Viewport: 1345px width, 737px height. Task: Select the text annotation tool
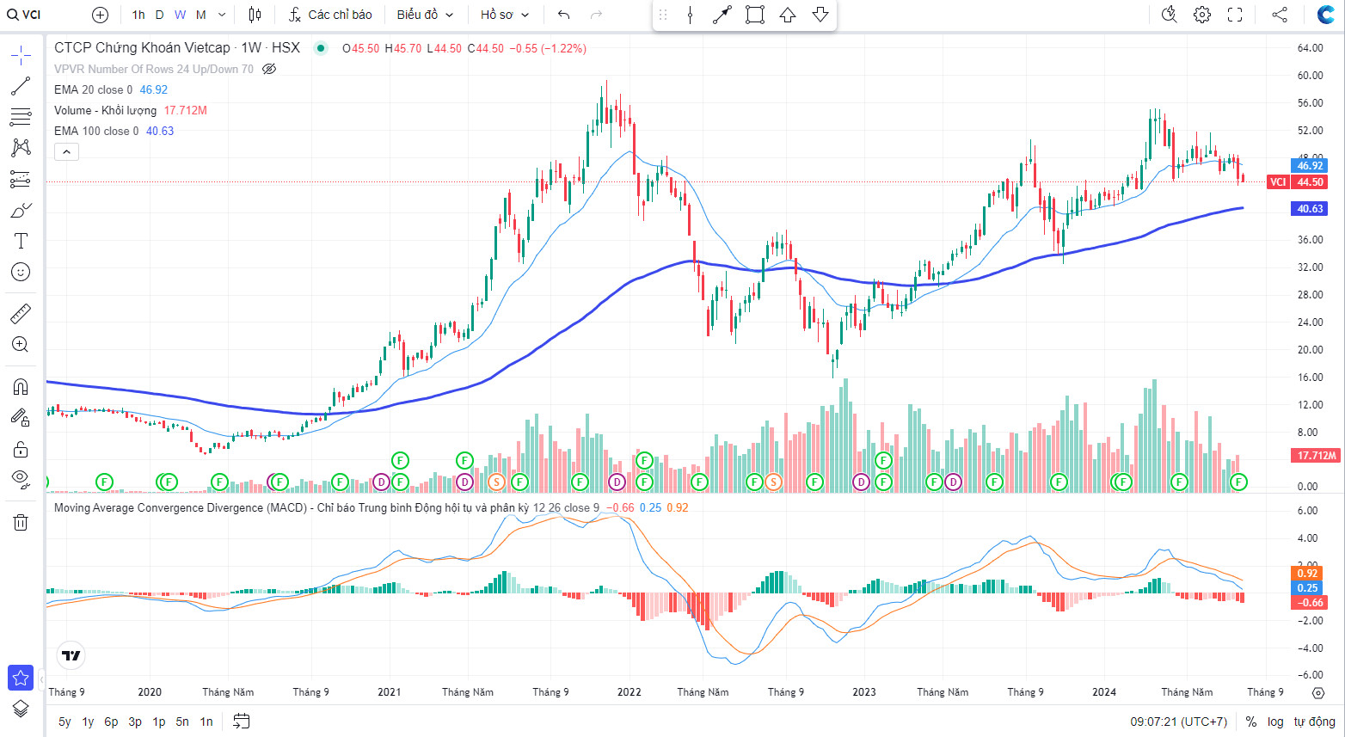(21, 241)
